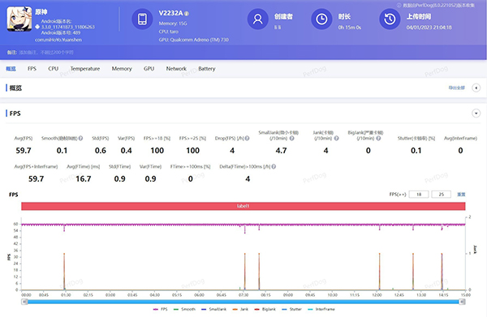Screen dimensions: 487x317
Task: Toggle the FPS series in chart legend
Action: point(160,309)
